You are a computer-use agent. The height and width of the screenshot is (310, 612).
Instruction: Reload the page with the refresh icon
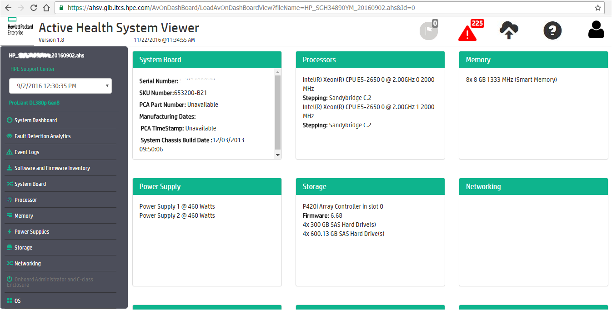(x=34, y=8)
